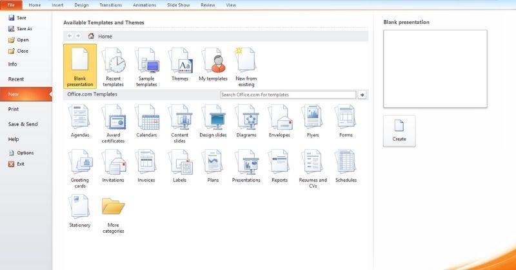This screenshot has height=270, width=516.
Task: Open Recent templates
Action: click(x=114, y=66)
